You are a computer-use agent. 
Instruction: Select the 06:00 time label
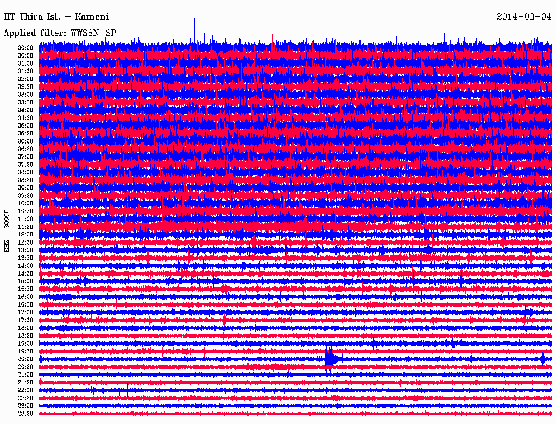[26, 141]
